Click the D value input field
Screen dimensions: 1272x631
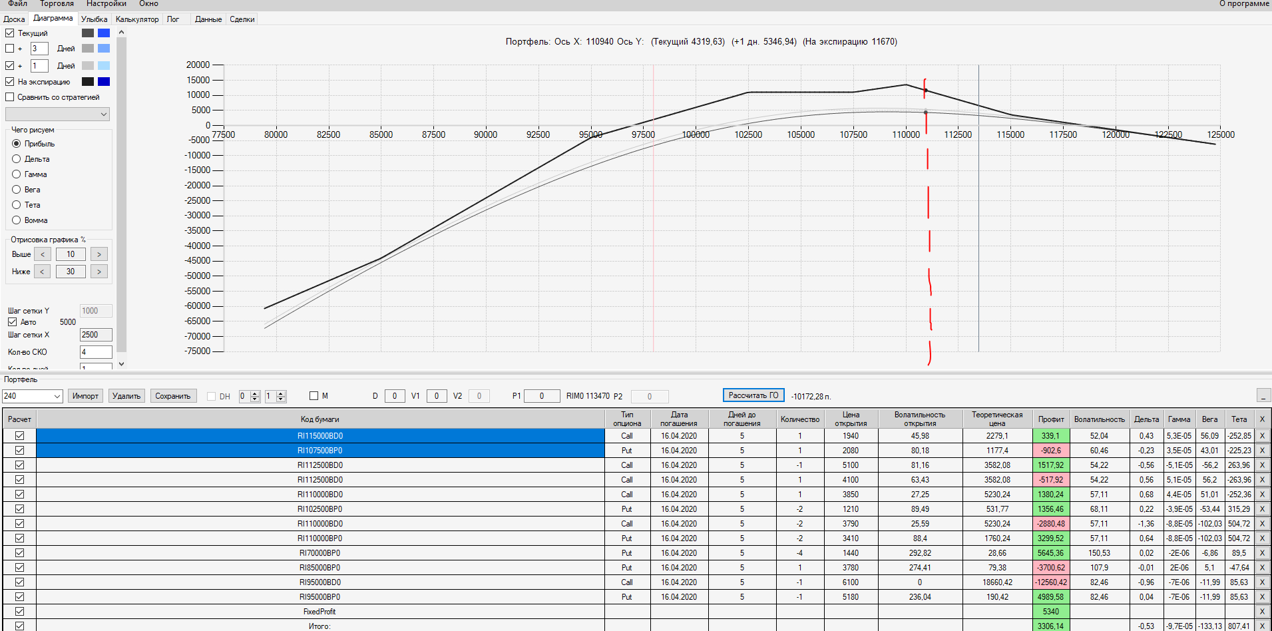(x=395, y=396)
